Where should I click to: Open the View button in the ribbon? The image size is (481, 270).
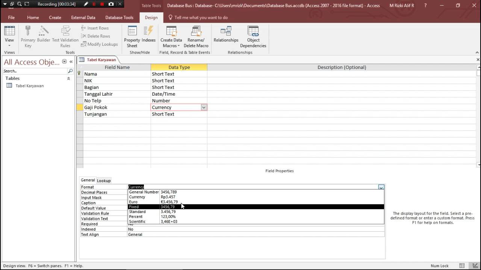click(x=9, y=37)
